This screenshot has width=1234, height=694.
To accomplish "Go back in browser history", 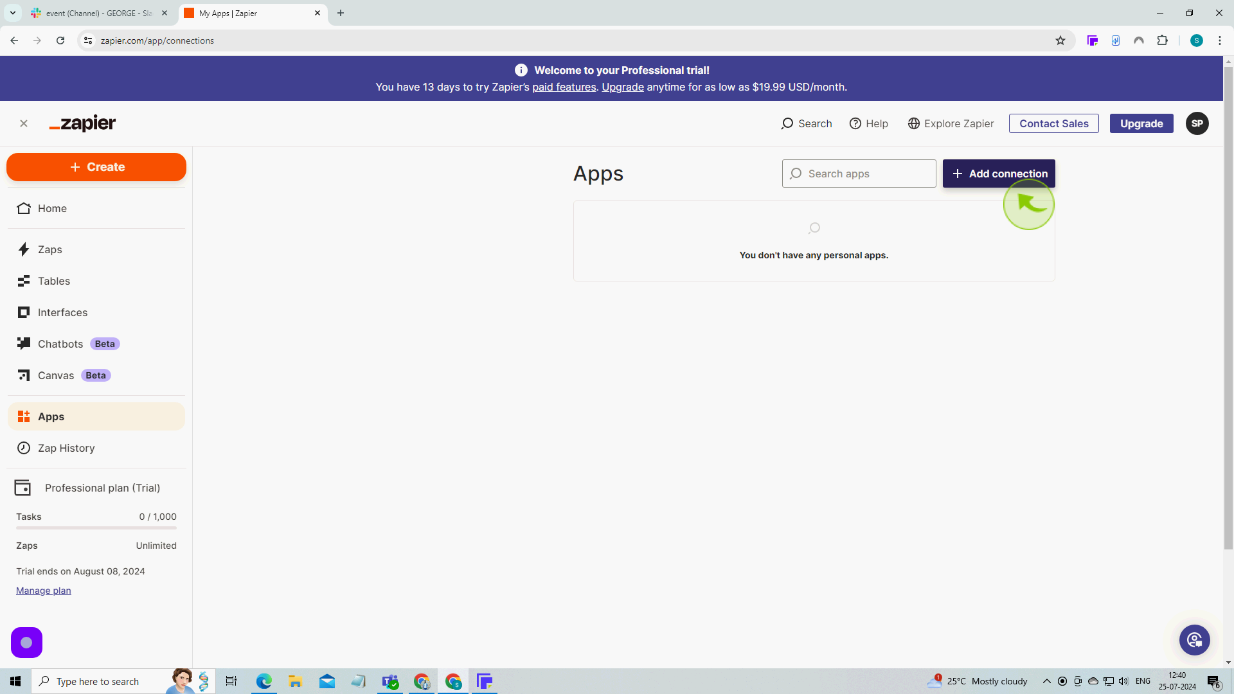I will tap(14, 40).
